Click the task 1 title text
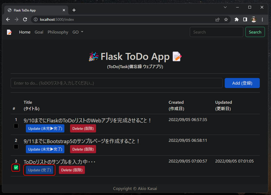This screenshot has height=195, width=271. pyautogui.click(x=88, y=121)
